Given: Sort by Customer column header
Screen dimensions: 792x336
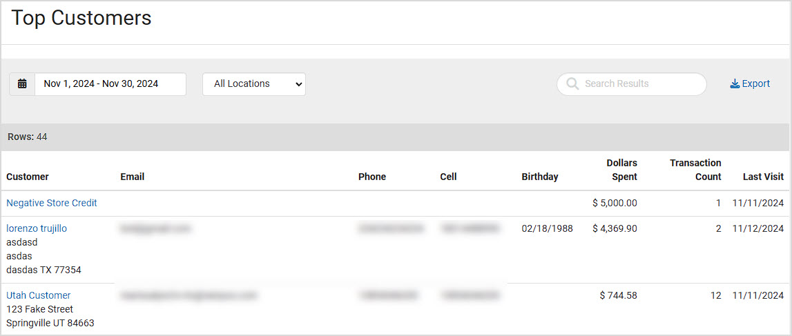Looking at the screenshot, I should pyautogui.click(x=28, y=177).
